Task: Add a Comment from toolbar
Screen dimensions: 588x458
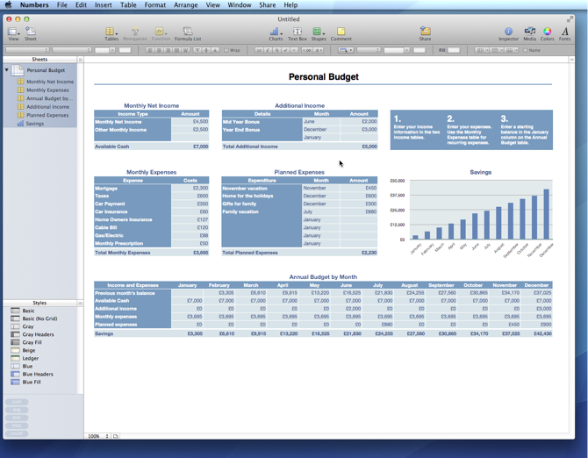Action: pyautogui.click(x=341, y=33)
